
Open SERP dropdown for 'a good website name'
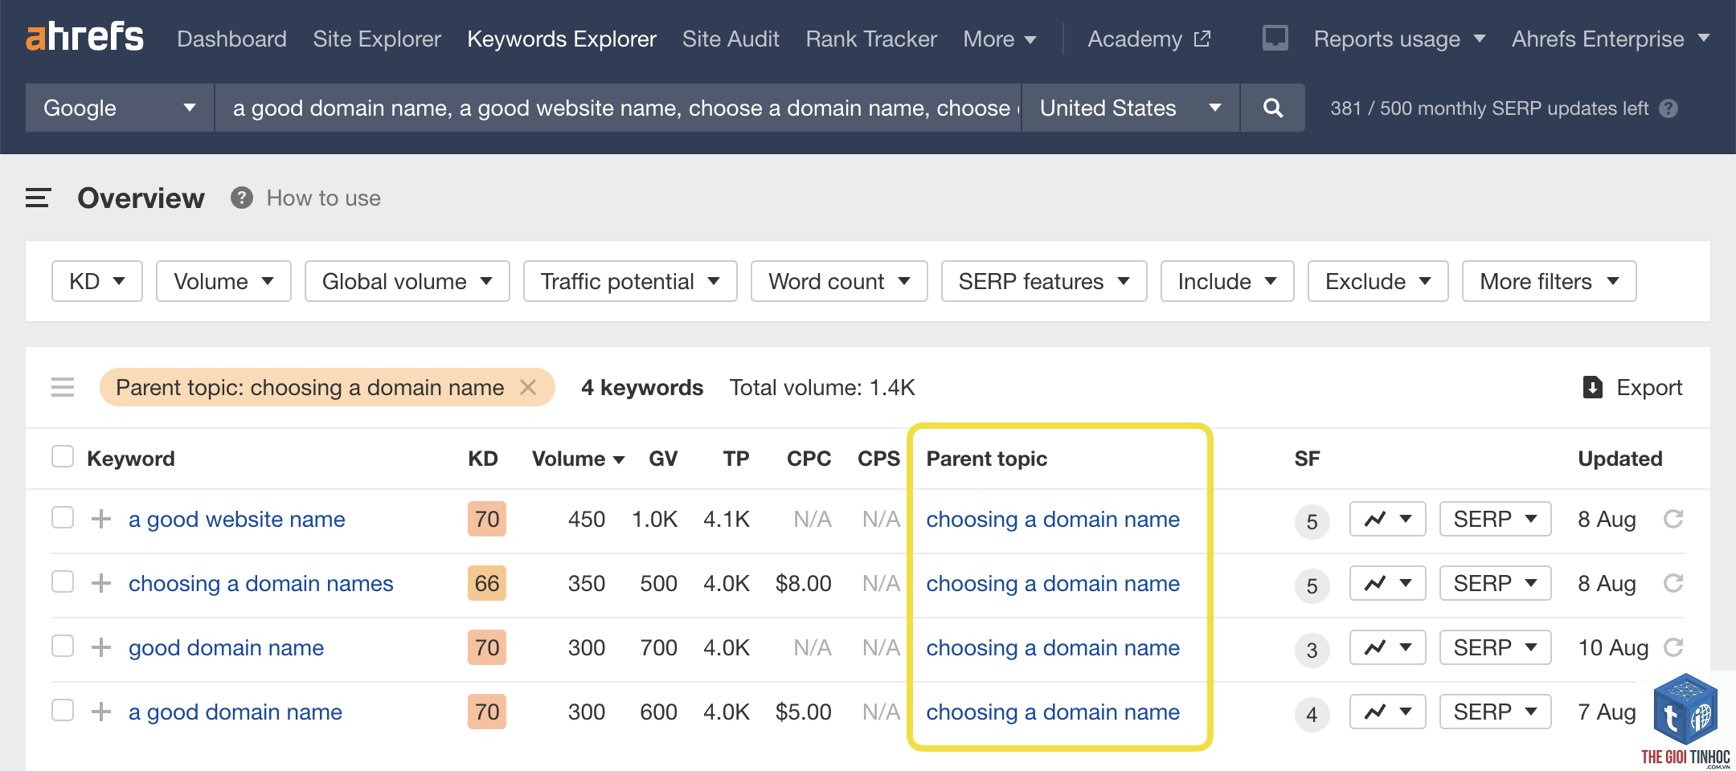point(1495,519)
